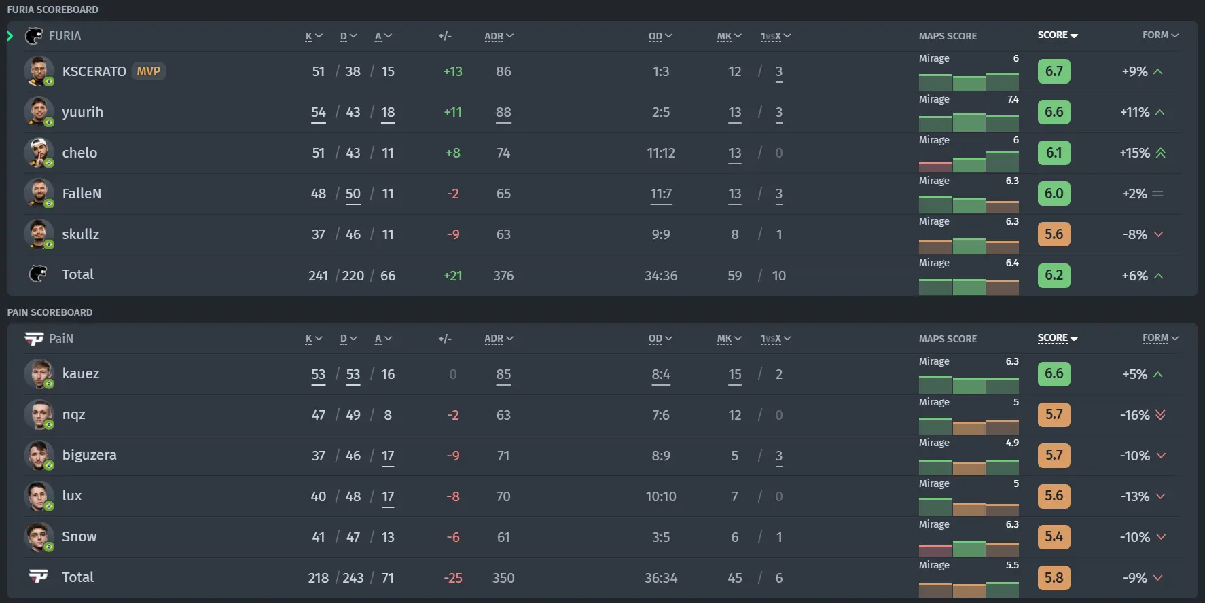The image size is (1205, 603).
Task: Click KSCERATO's green 6.7 score badge
Action: [1054, 71]
